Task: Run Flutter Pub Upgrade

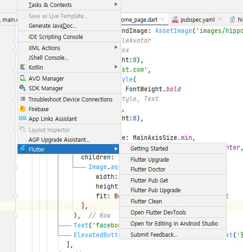Action: click(173, 190)
